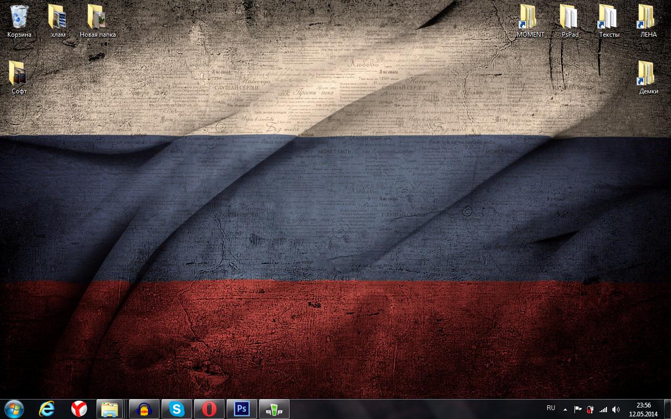
Task: Switch to Audacity in the taskbar
Action: [x=144, y=409]
